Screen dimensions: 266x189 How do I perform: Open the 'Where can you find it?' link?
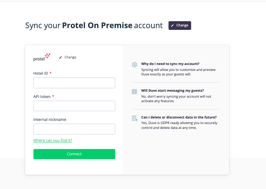tap(53, 140)
